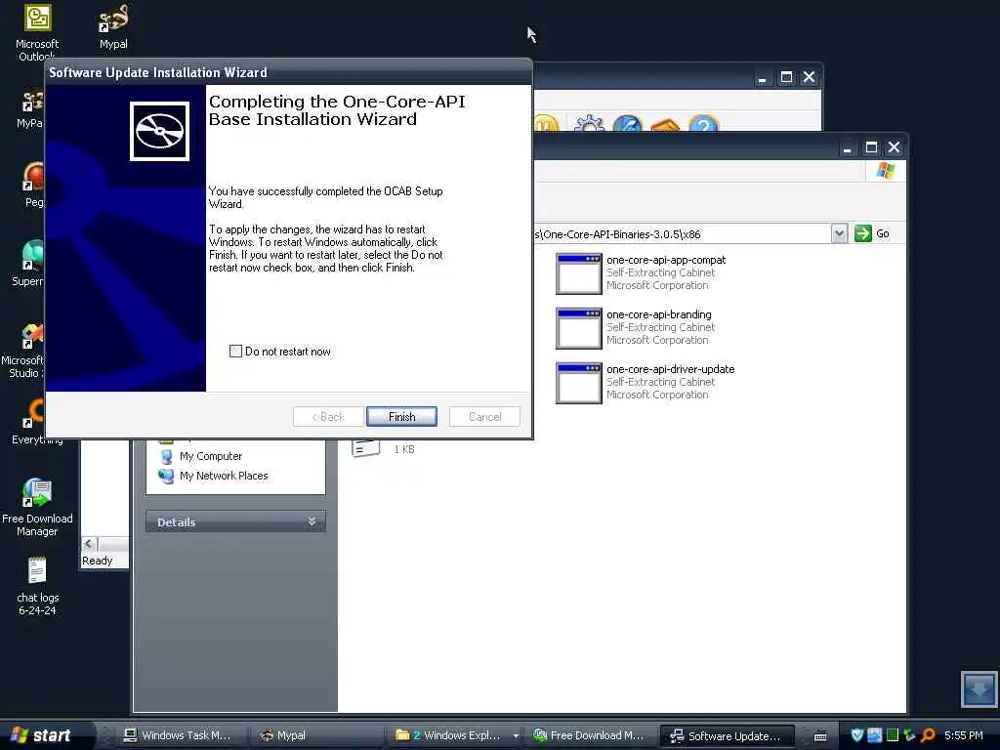This screenshot has width=1000, height=750.
Task: Click the orange box toolbar icon in rear window
Action: click(x=666, y=124)
